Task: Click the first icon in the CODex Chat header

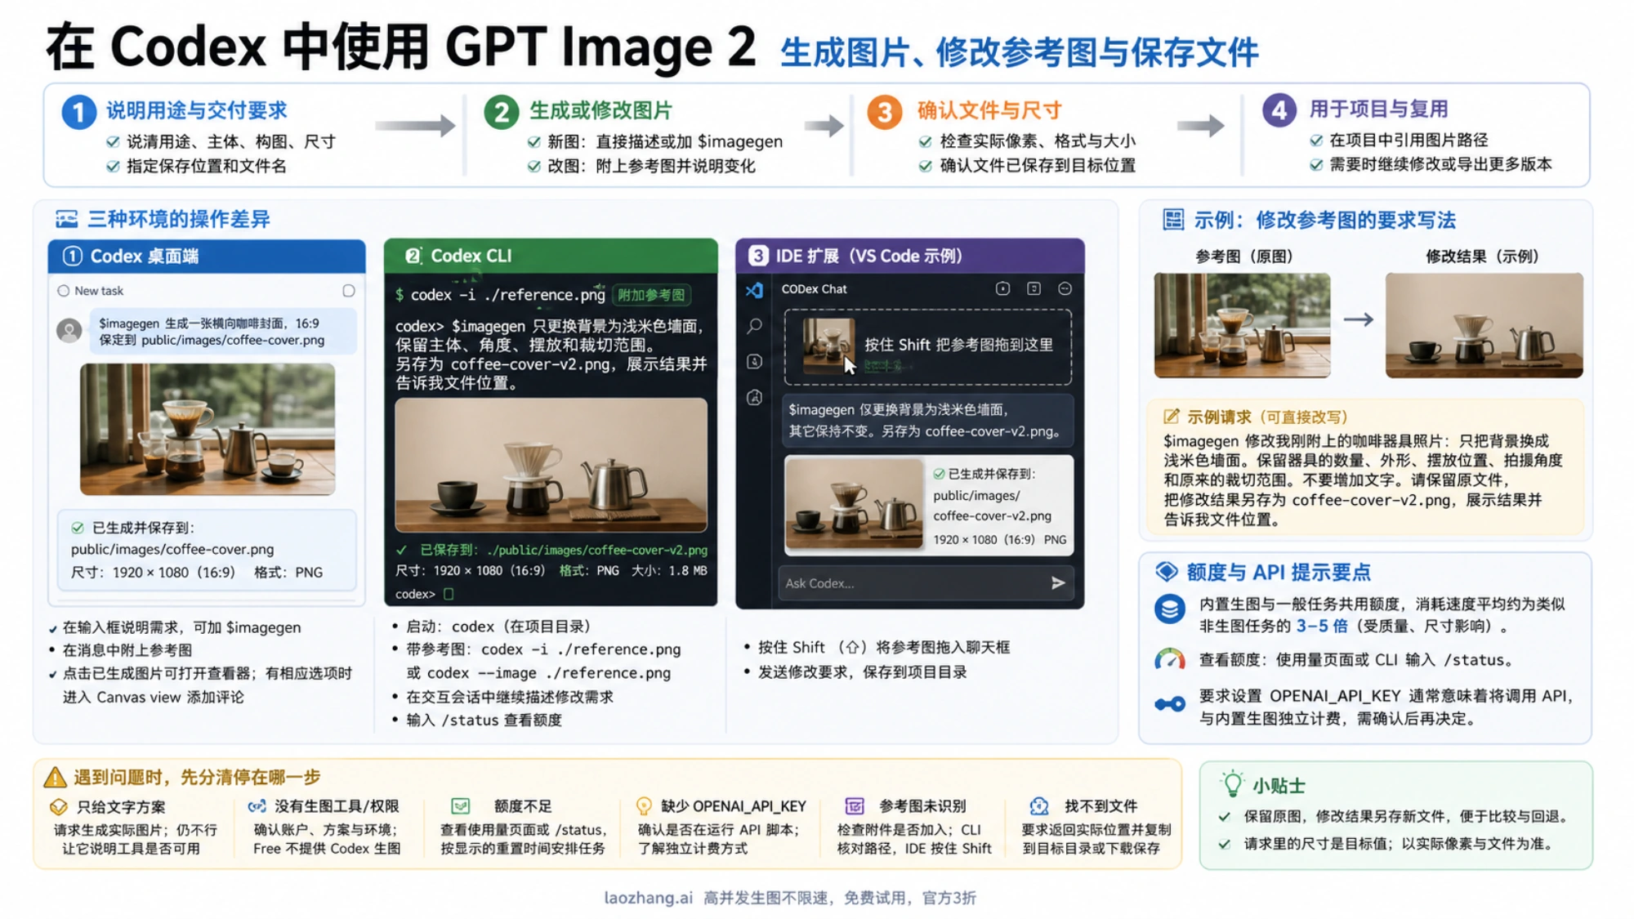Action: click(x=1002, y=288)
